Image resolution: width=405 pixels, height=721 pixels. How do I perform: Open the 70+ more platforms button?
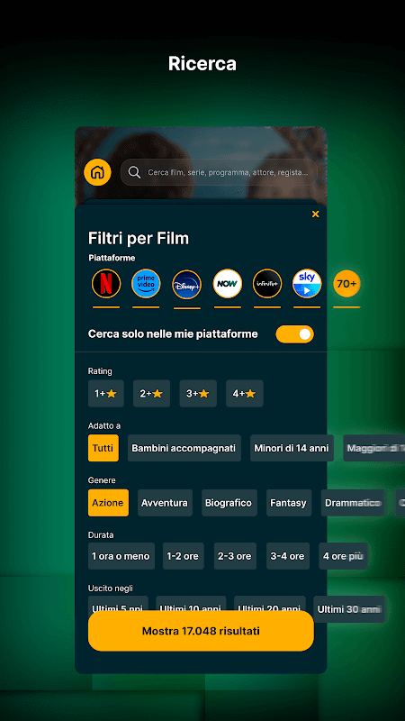[346, 284]
